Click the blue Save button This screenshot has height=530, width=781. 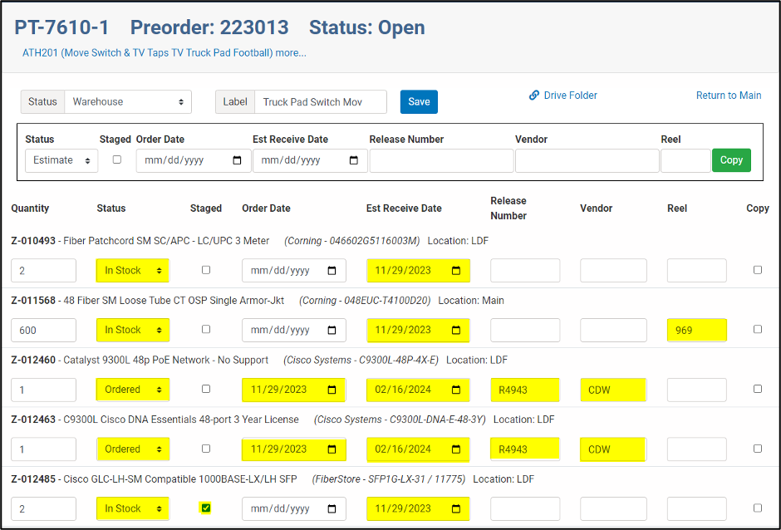click(x=419, y=102)
